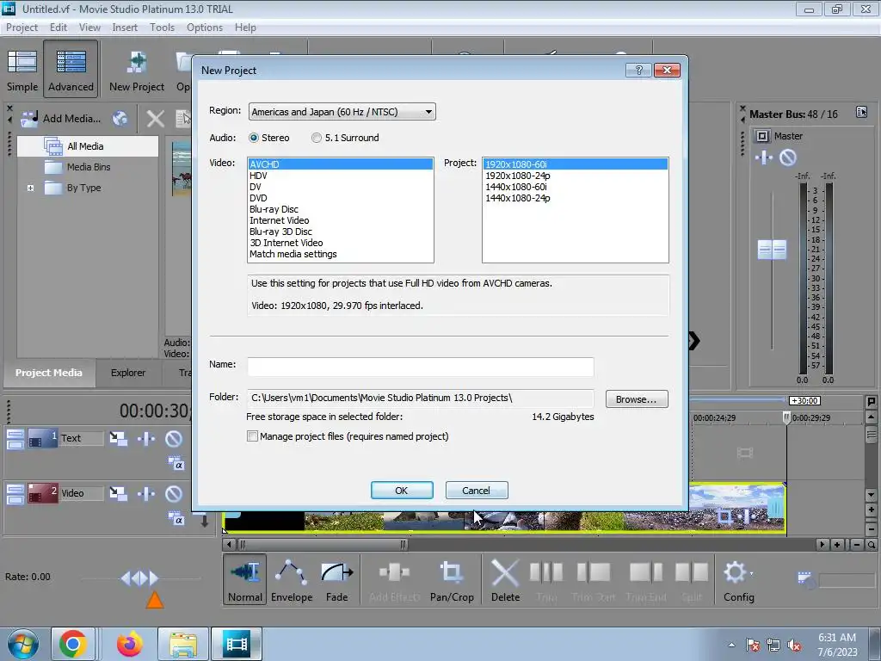Choose 1440x1080-60i project setting

point(576,187)
